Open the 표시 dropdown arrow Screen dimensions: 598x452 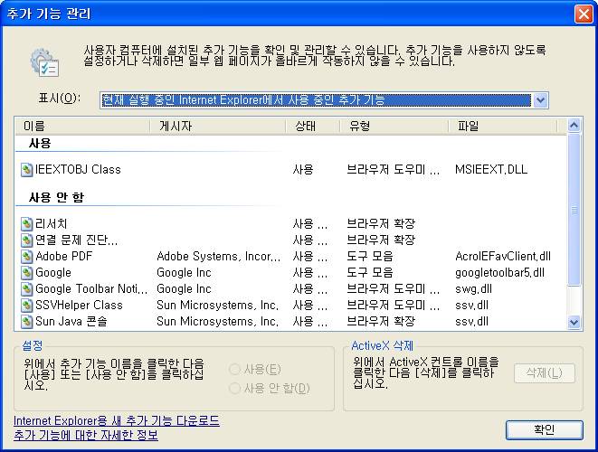(x=540, y=100)
